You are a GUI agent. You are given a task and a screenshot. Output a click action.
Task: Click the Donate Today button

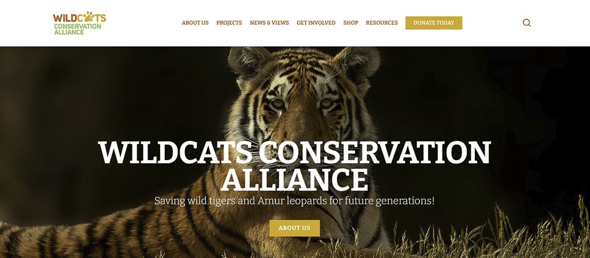(434, 22)
